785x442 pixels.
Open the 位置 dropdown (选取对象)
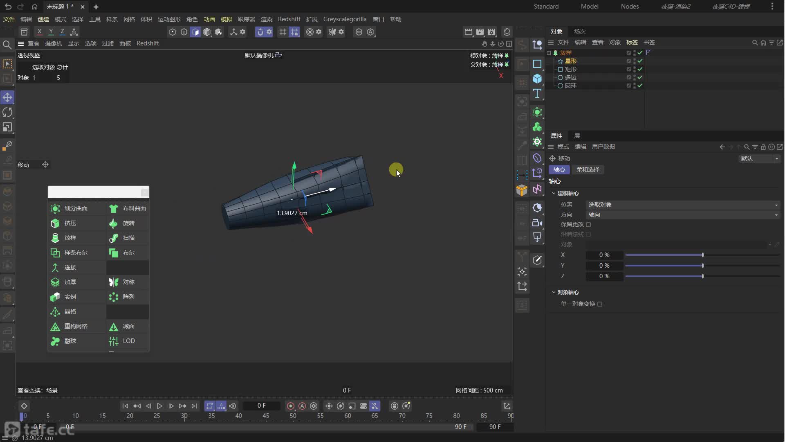point(683,205)
